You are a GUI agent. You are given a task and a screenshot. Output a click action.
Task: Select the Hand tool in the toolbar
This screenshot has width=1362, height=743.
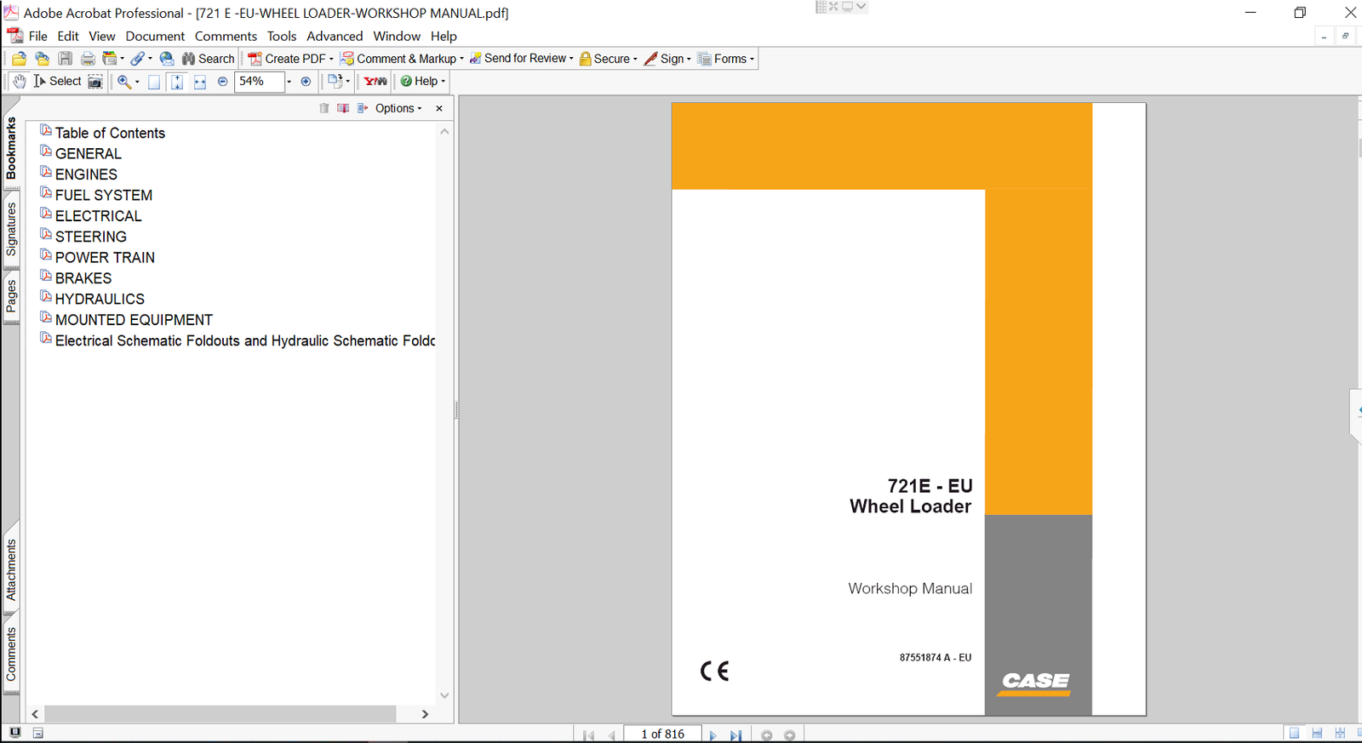[19, 82]
